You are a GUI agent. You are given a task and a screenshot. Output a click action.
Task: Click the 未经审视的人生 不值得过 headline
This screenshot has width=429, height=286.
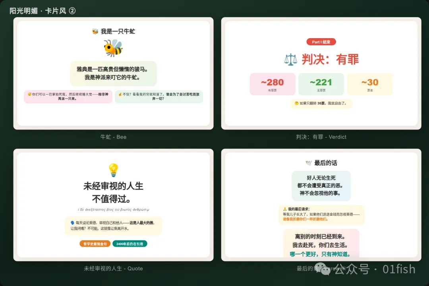point(113,192)
